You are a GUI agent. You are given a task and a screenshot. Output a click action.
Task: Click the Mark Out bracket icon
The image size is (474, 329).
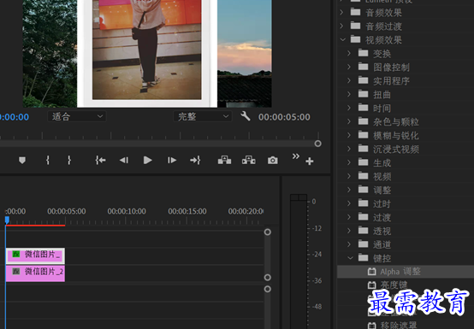69,160
